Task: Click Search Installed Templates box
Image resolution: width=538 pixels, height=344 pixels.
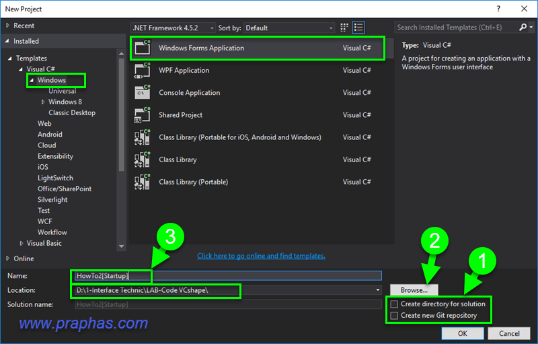Action: tap(457, 28)
